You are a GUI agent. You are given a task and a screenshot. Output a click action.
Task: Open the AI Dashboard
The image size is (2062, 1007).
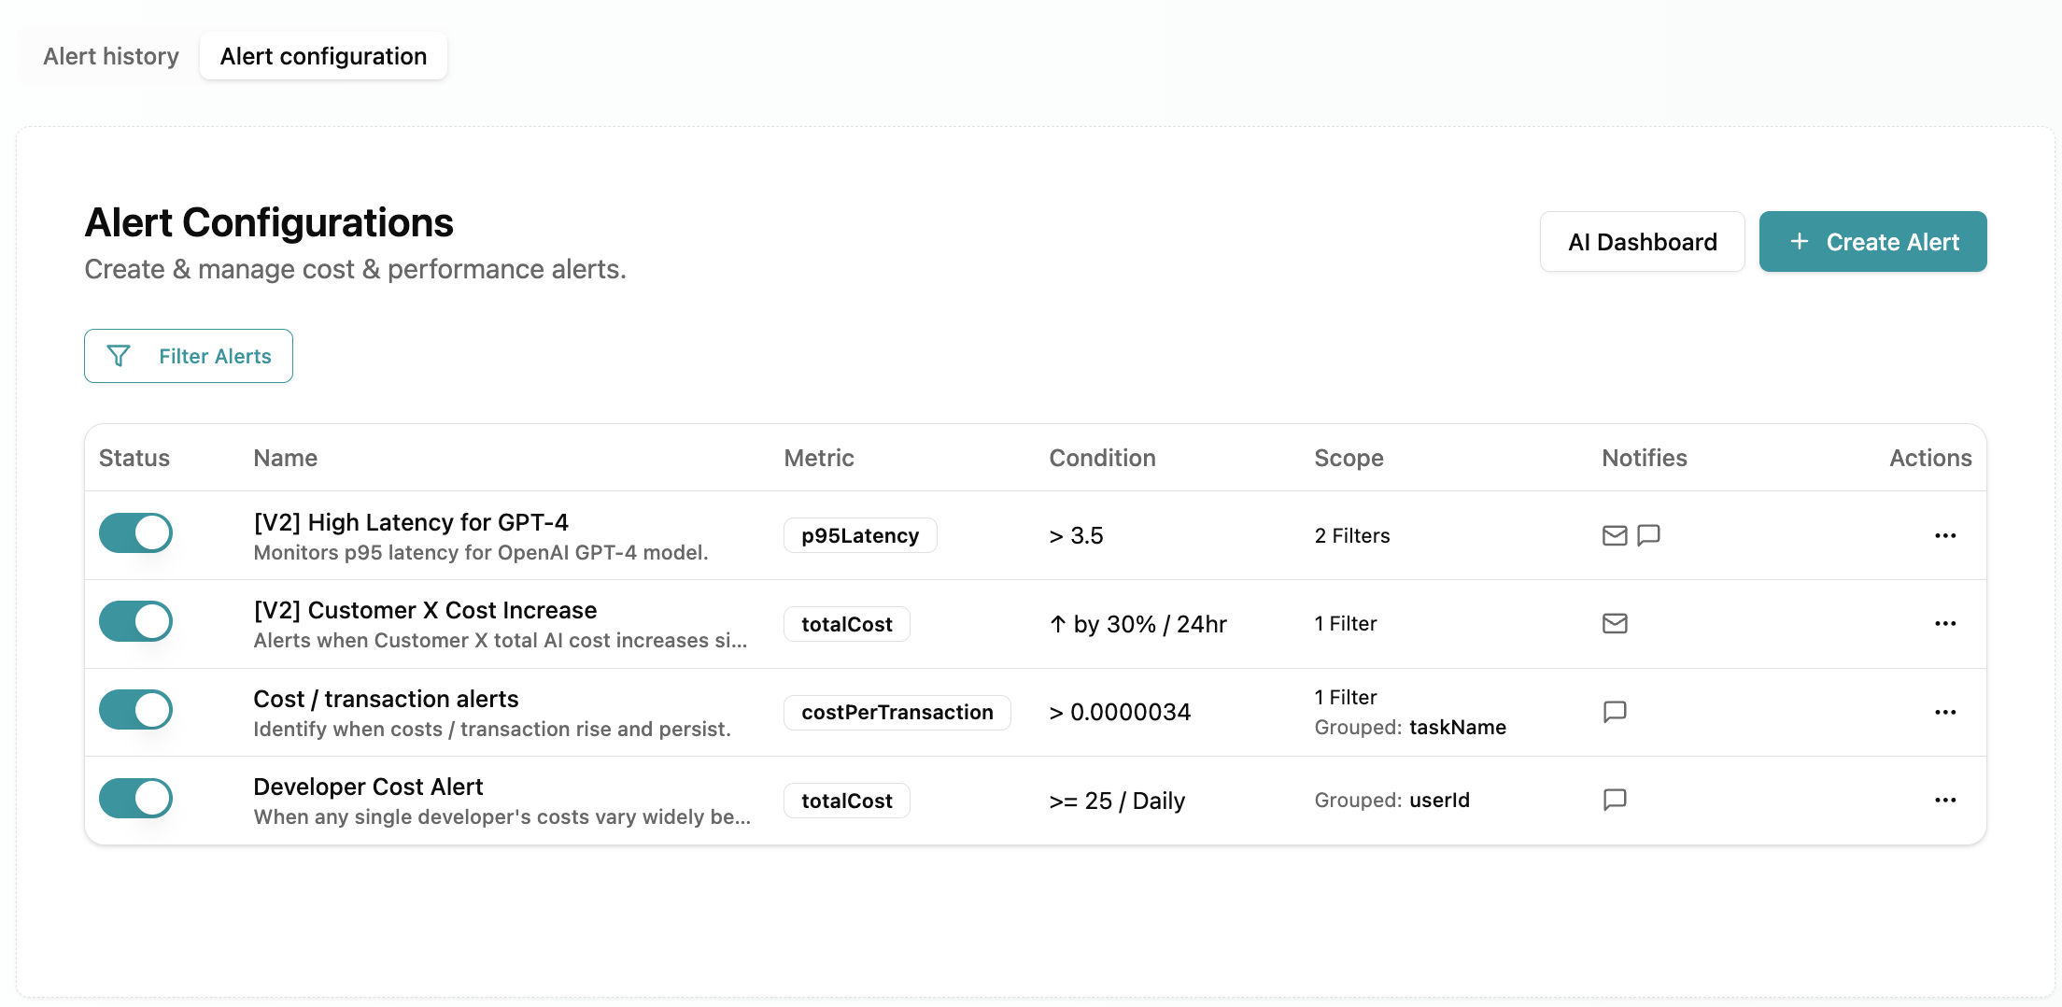[1642, 242]
